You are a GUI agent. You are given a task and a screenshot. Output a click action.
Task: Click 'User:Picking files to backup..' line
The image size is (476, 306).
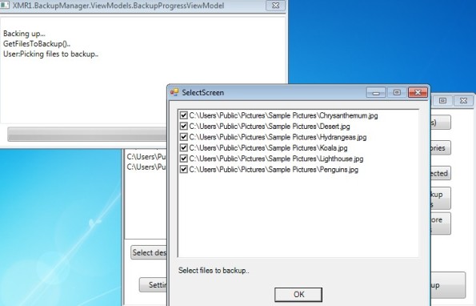(50, 54)
